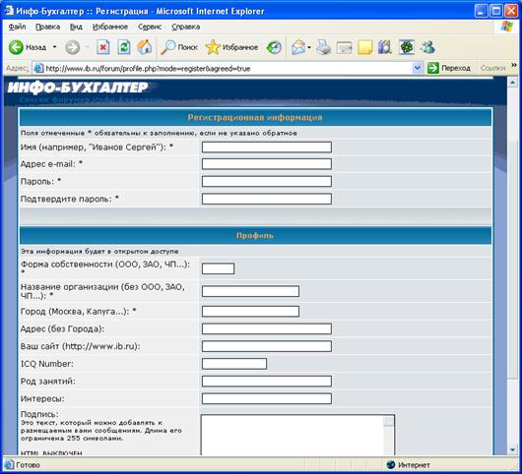Click the Город input field

pos(250,312)
